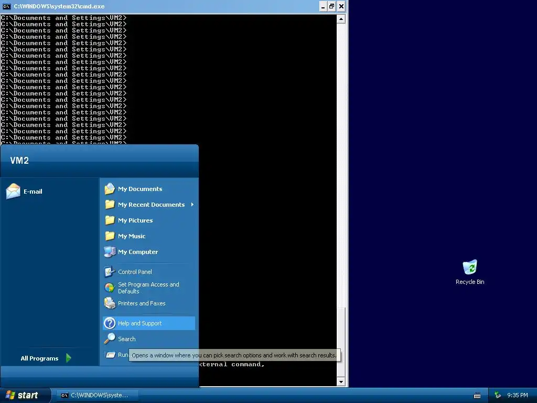This screenshot has height=403, width=537.
Task: Open the Control Panel menu entry
Action: click(x=149, y=272)
